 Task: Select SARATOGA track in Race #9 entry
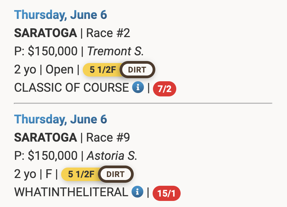point(46,138)
